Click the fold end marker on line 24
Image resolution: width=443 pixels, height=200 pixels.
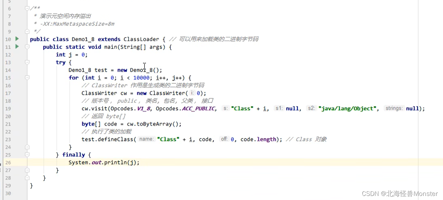(27, 147)
